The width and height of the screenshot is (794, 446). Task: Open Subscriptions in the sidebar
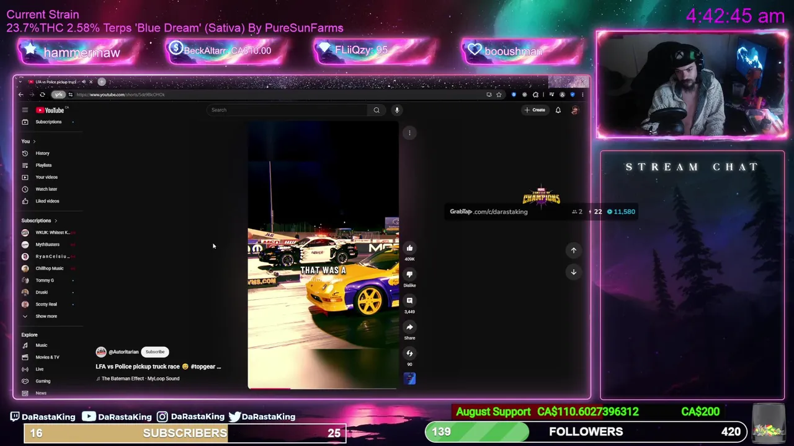[x=48, y=122]
